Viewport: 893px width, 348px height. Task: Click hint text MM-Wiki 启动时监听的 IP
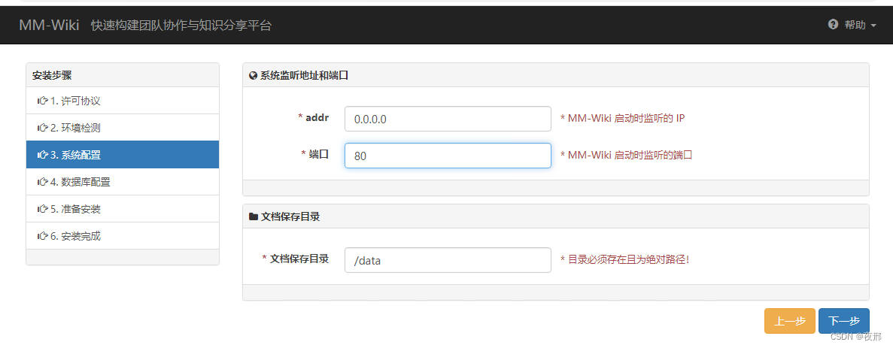(x=622, y=118)
